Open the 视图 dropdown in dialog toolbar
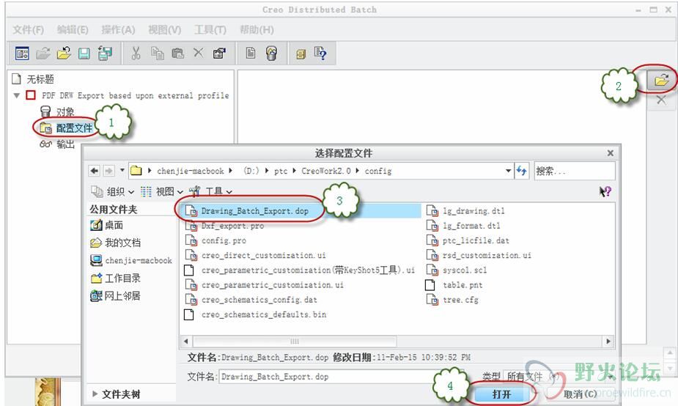This screenshot has height=406, width=678. click(x=162, y=191)
